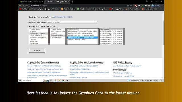The height and width of the screenshot is (102, 182).
Task: Click the SUBMIT button
Action: 37,50
